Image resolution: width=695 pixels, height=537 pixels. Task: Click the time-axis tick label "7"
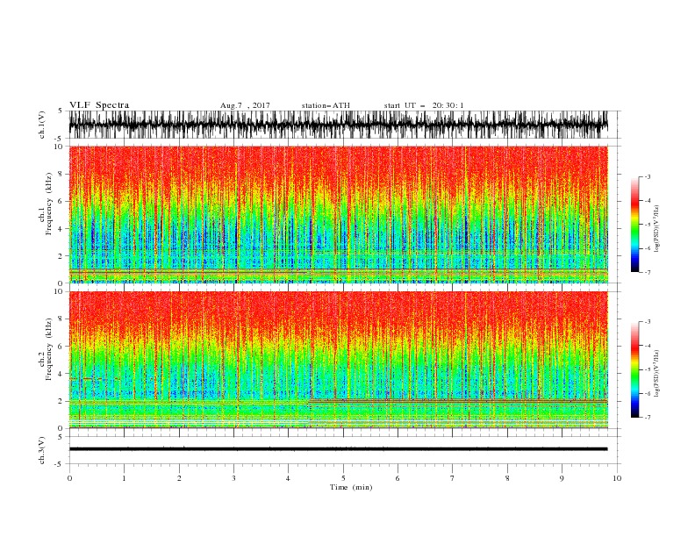tap(453, 478)
